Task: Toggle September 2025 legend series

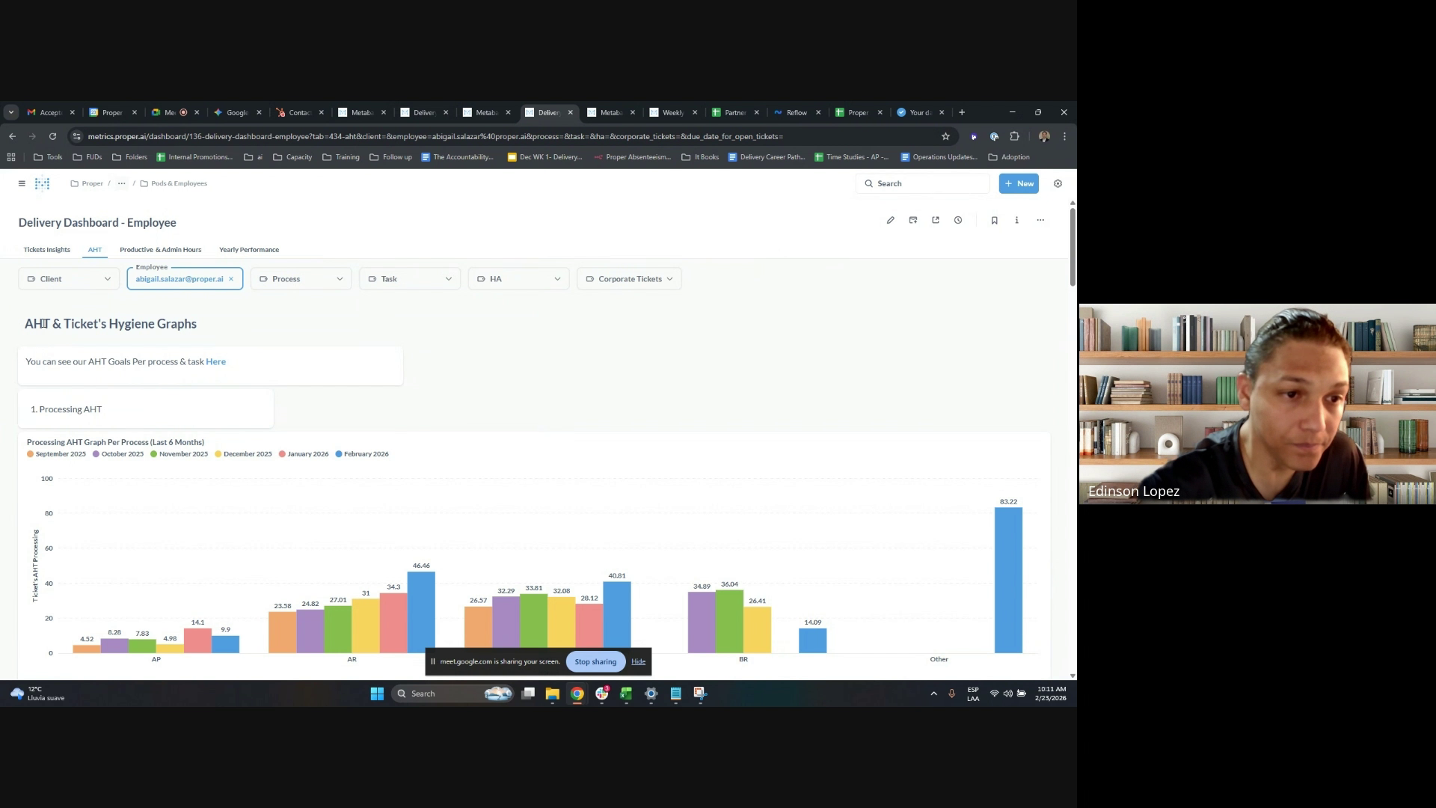Action: [56, 454]
